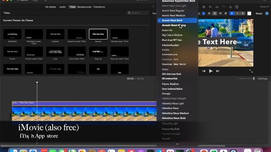Open the speed adjustment icon

[224, 7]
